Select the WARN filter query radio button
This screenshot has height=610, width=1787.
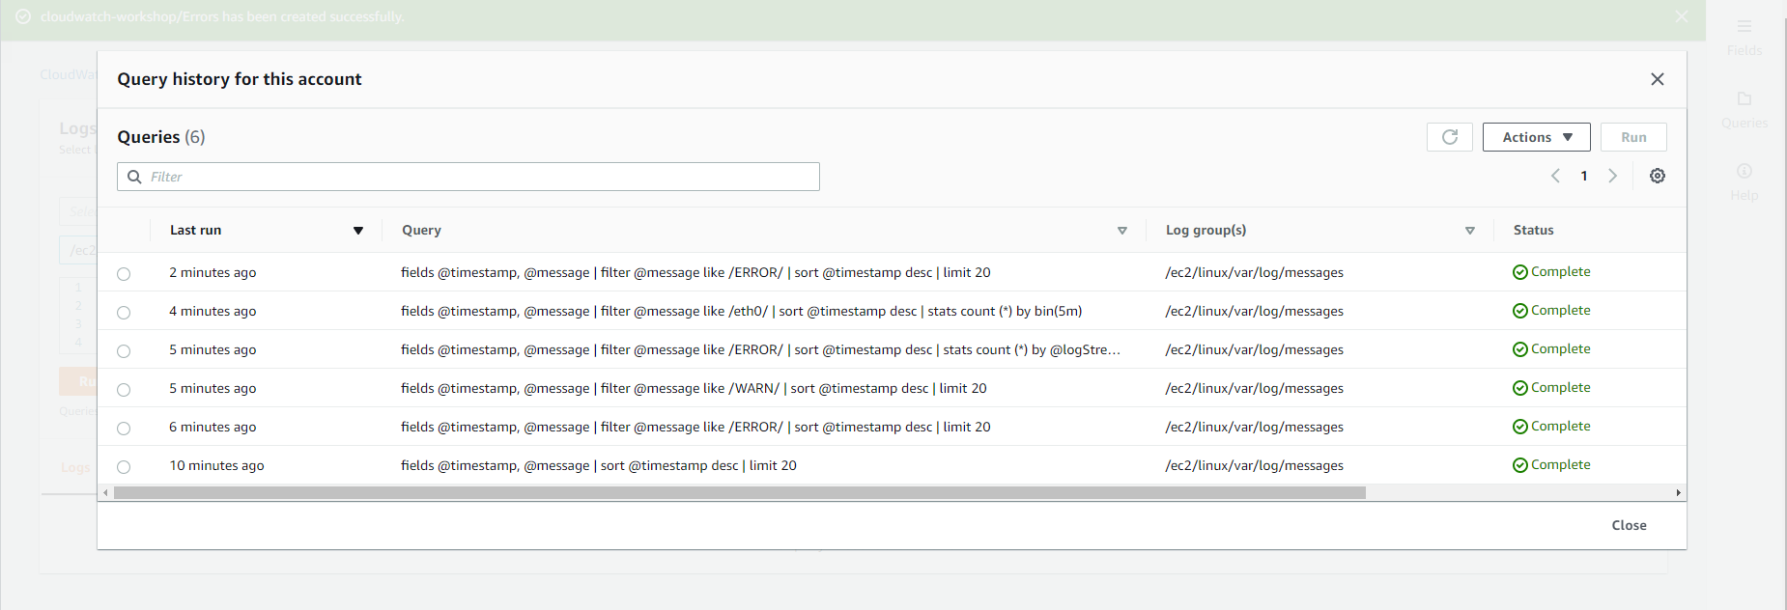124,390
